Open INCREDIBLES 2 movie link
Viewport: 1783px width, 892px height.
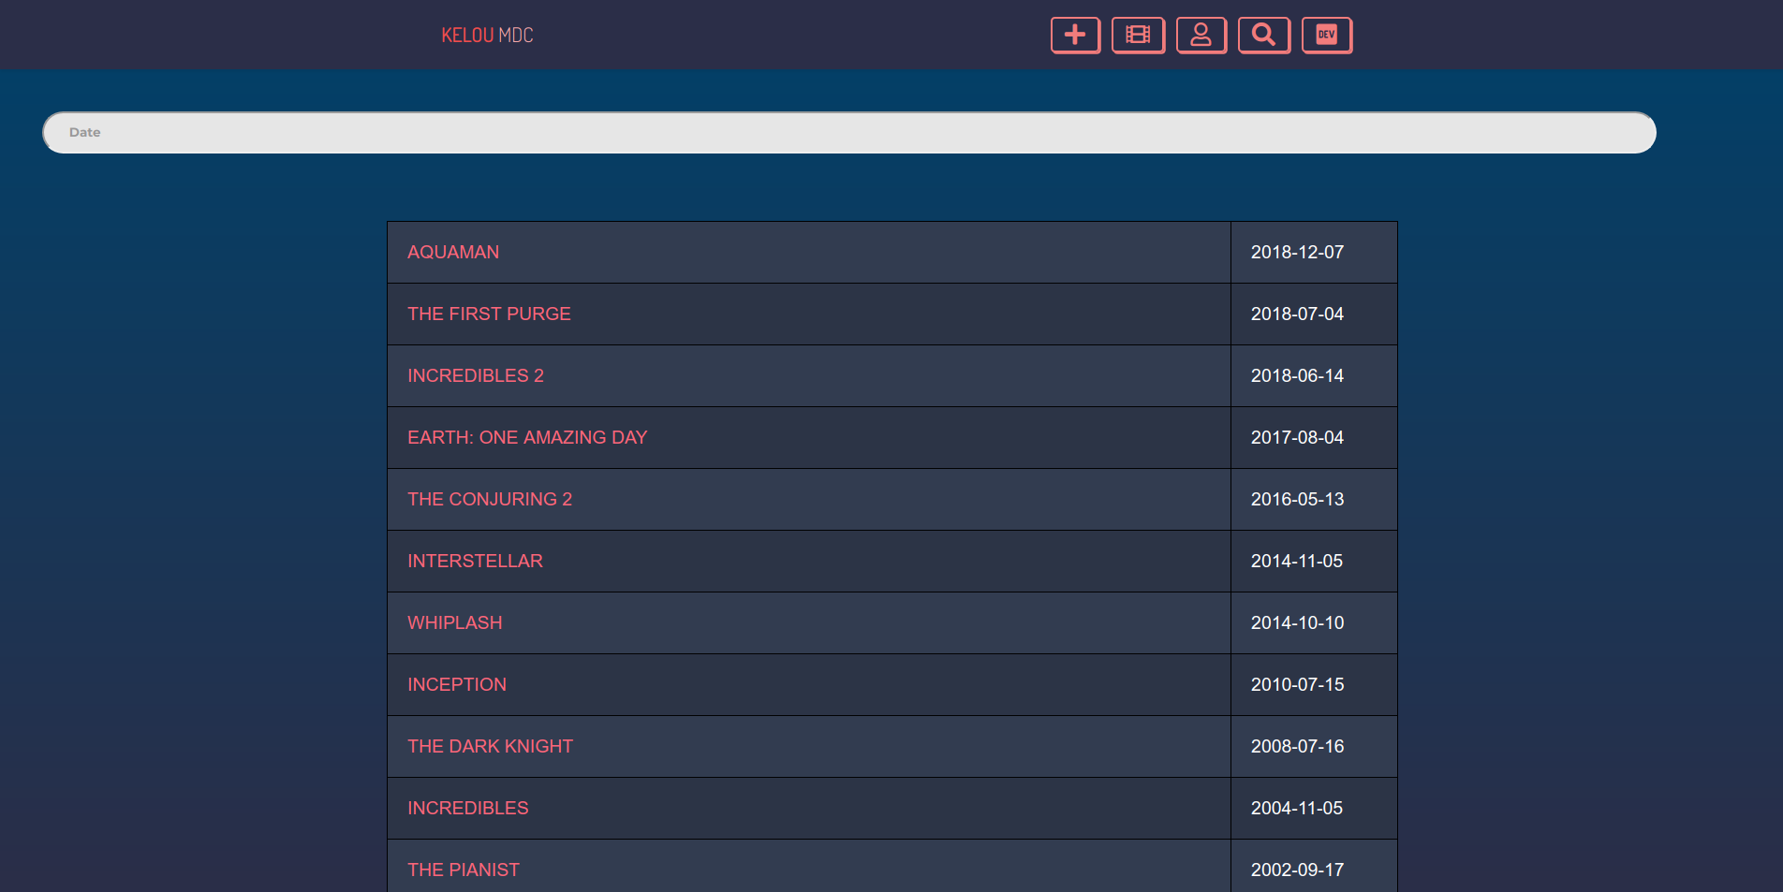click(x=476, y=376)
